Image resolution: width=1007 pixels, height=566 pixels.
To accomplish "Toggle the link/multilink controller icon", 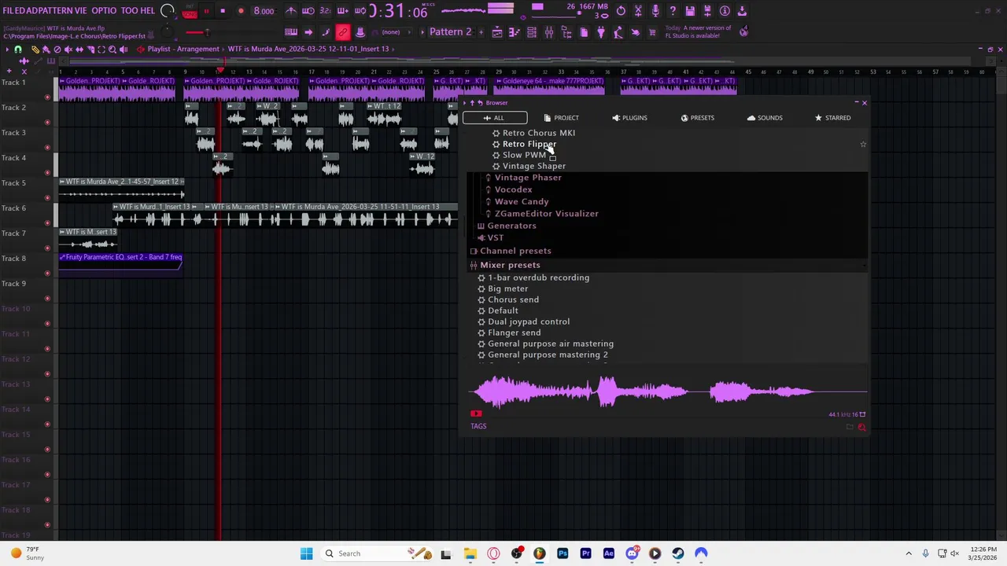I will [x=343, y=32].
